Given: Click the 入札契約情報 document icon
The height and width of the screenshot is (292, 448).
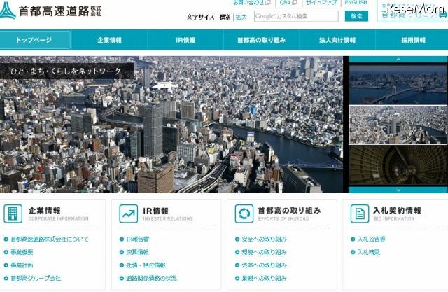Looking at the screenshot, I should (359, 214).
